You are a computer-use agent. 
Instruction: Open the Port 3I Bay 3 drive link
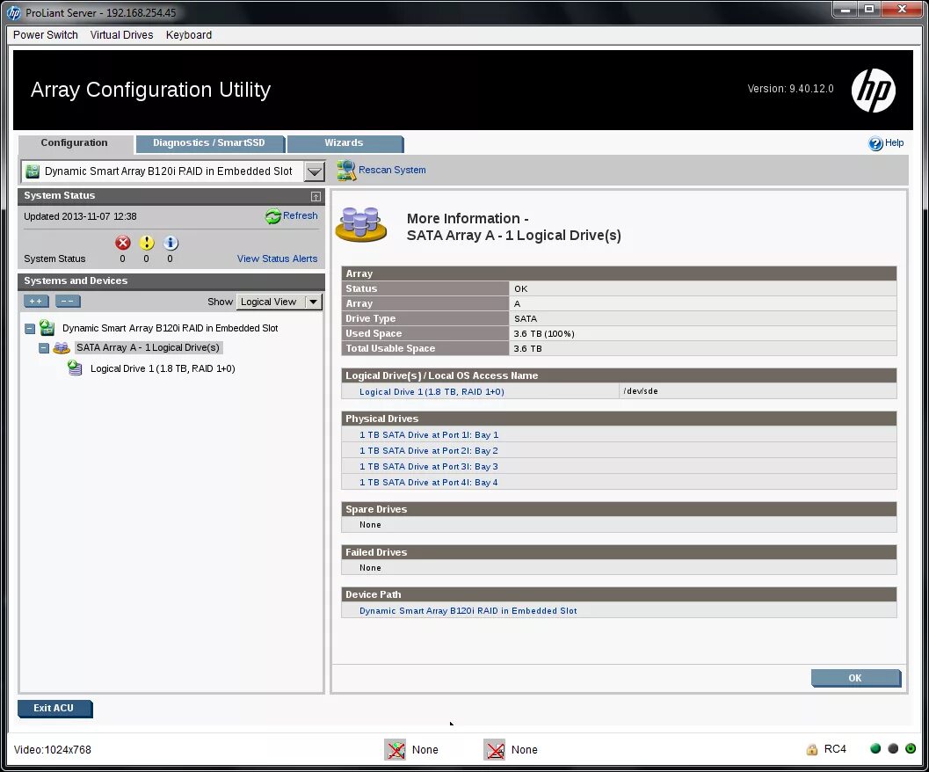click(429, 467)
